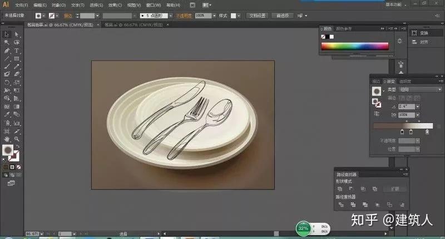
Task: Select the Rectangle tool
Action: click(17, 59)
